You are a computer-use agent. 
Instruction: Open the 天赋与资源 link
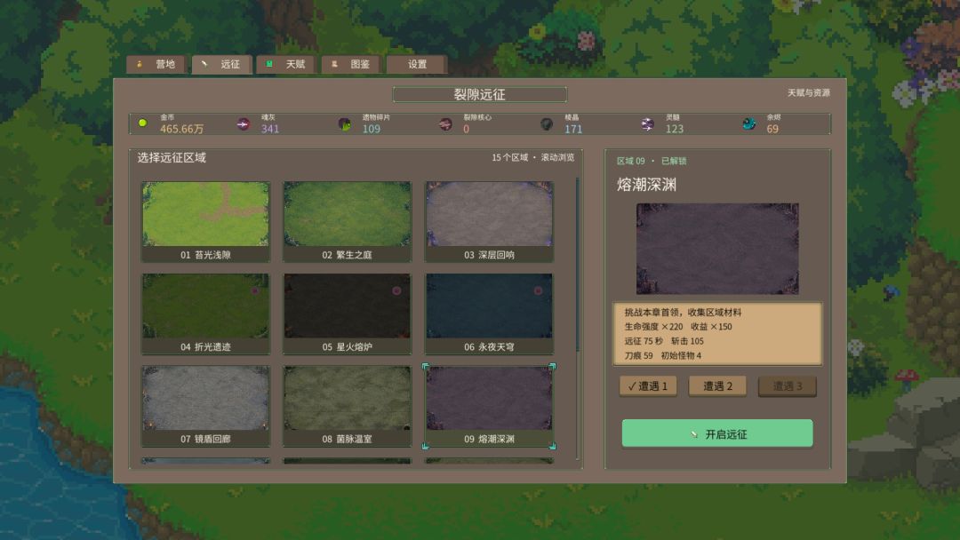(x=808, y=93)
